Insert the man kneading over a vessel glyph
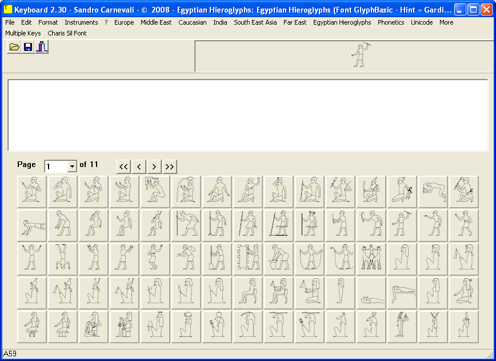Screen dimensions: 496x361 279,259
